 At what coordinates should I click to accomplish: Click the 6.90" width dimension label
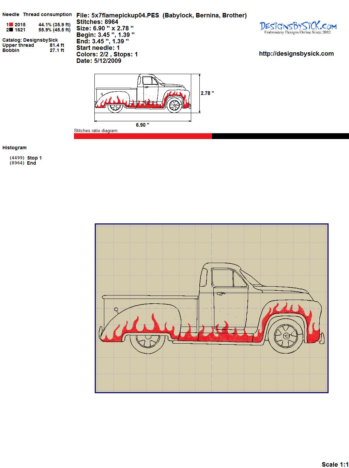[x=142, y=125]
